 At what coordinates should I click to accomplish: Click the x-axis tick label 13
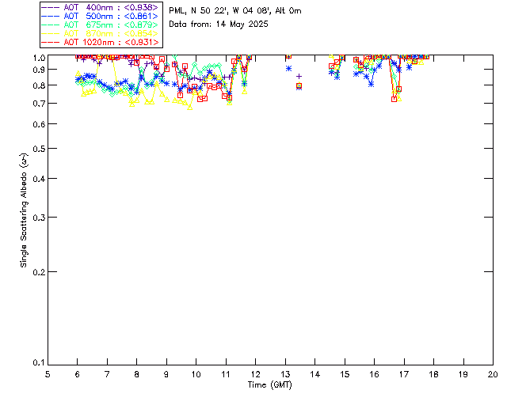(x=285, y=374)
